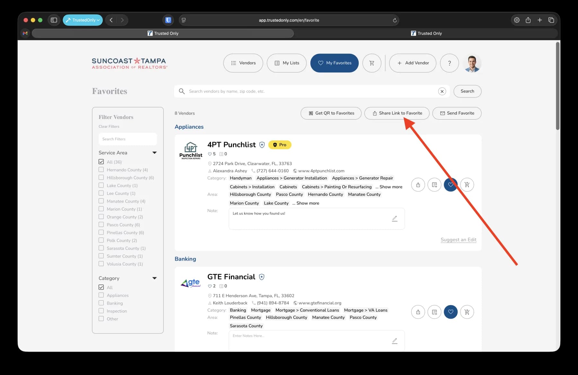The height and width of the screenshot is (375, 578).
Task: Click the Pro badge on 4PT Punchlist
Action: 280,145
